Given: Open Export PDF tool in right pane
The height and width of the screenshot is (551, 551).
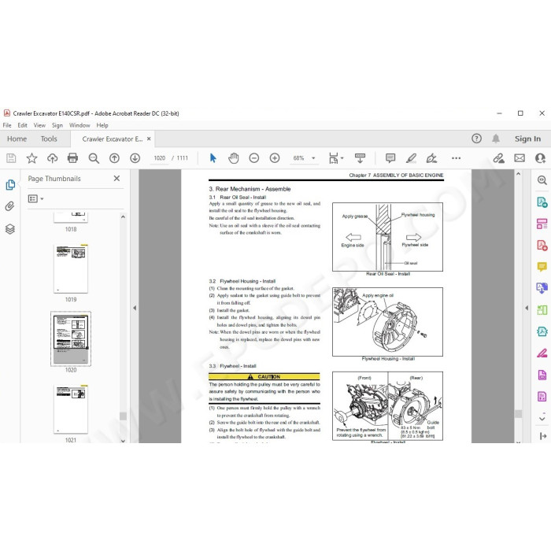Looking at the screenshot, I should [542, 202].
